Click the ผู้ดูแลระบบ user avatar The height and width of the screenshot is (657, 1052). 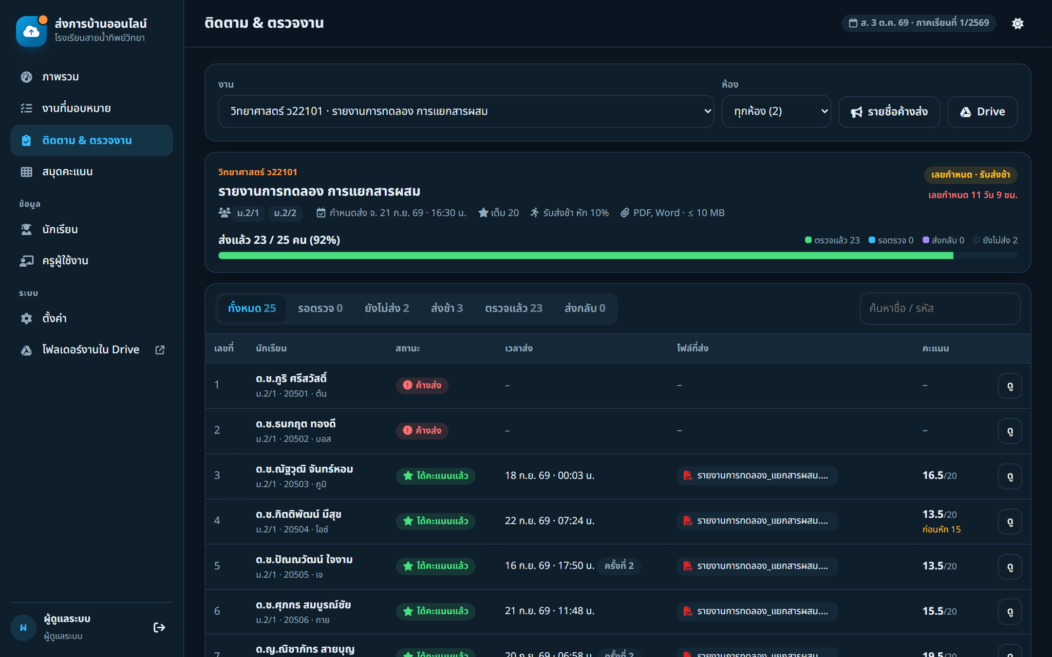[x=23, y=627]
